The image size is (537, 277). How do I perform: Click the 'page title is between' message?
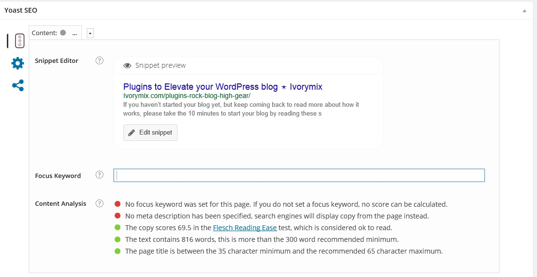pos(284,251)
